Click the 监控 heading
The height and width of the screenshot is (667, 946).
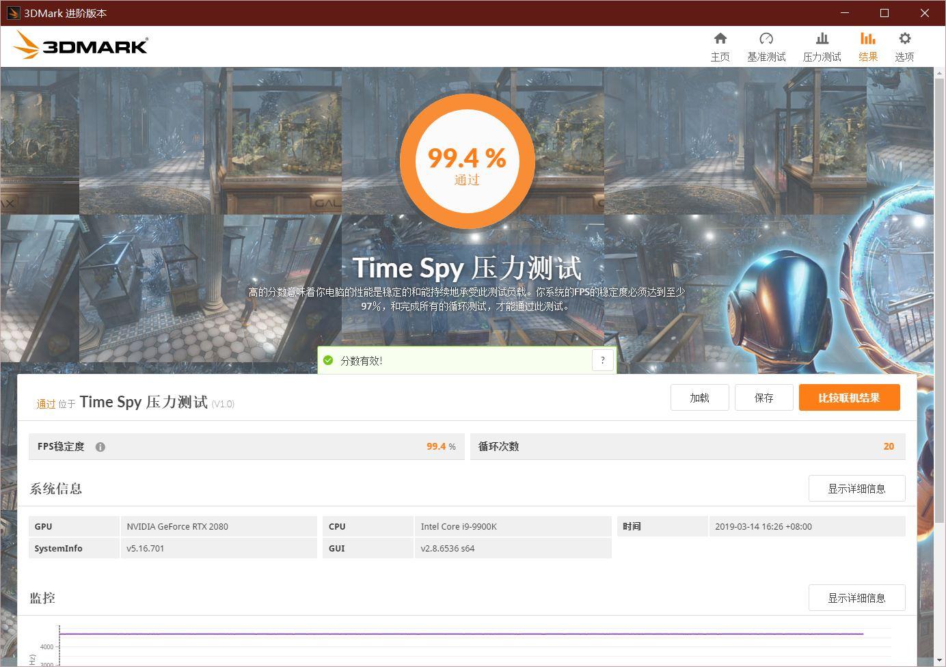click(42, 598)
